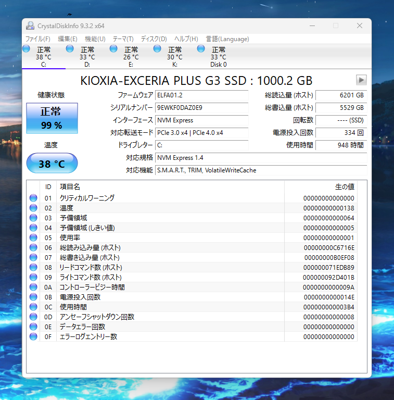This screenshot has height=400, width=394.
Task: Click blue status orb for ID 01 row
Action: (x=33, y=198)
